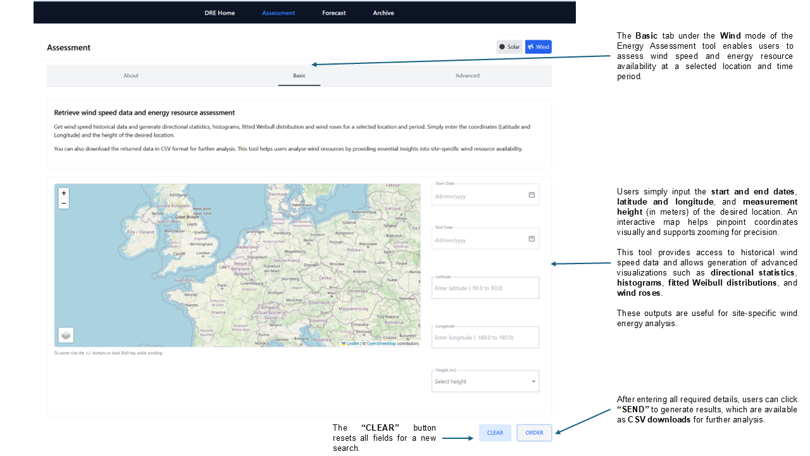Open the Forecast page in navbar
The height and width of the screenshot is (456, 810).
333,13
